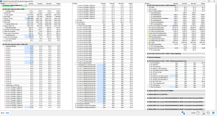Viewport: 217px width, 116px height.
Task: Click Átlagos column header in right panel
Action: 203,4
